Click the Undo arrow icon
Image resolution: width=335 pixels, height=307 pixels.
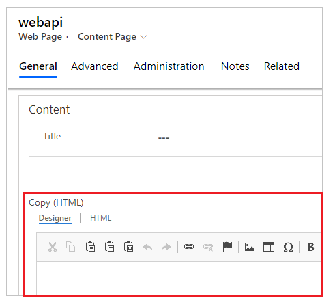(147, 247)
